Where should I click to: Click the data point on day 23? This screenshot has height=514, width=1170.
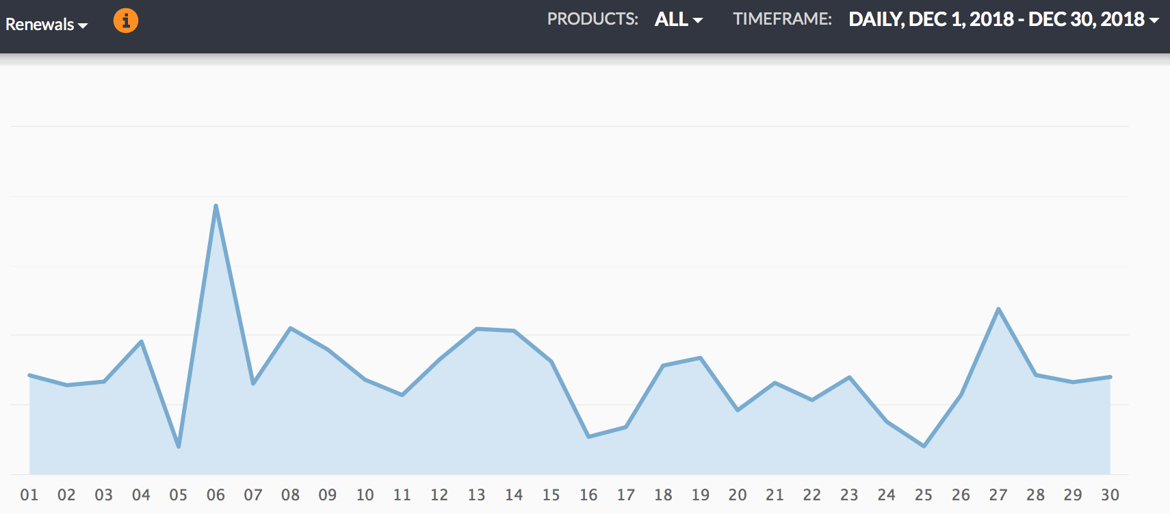pos(849,377)
